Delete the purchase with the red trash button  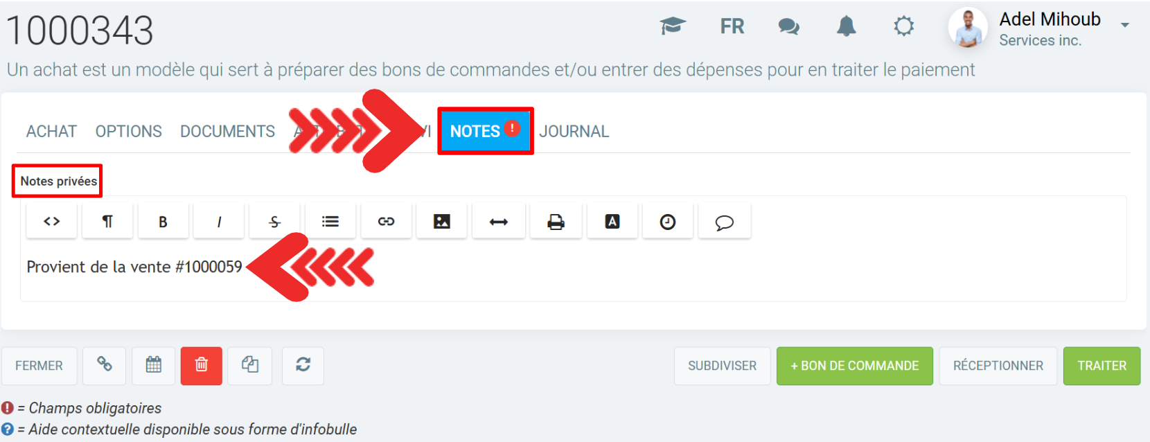click(x=202, y=366)
